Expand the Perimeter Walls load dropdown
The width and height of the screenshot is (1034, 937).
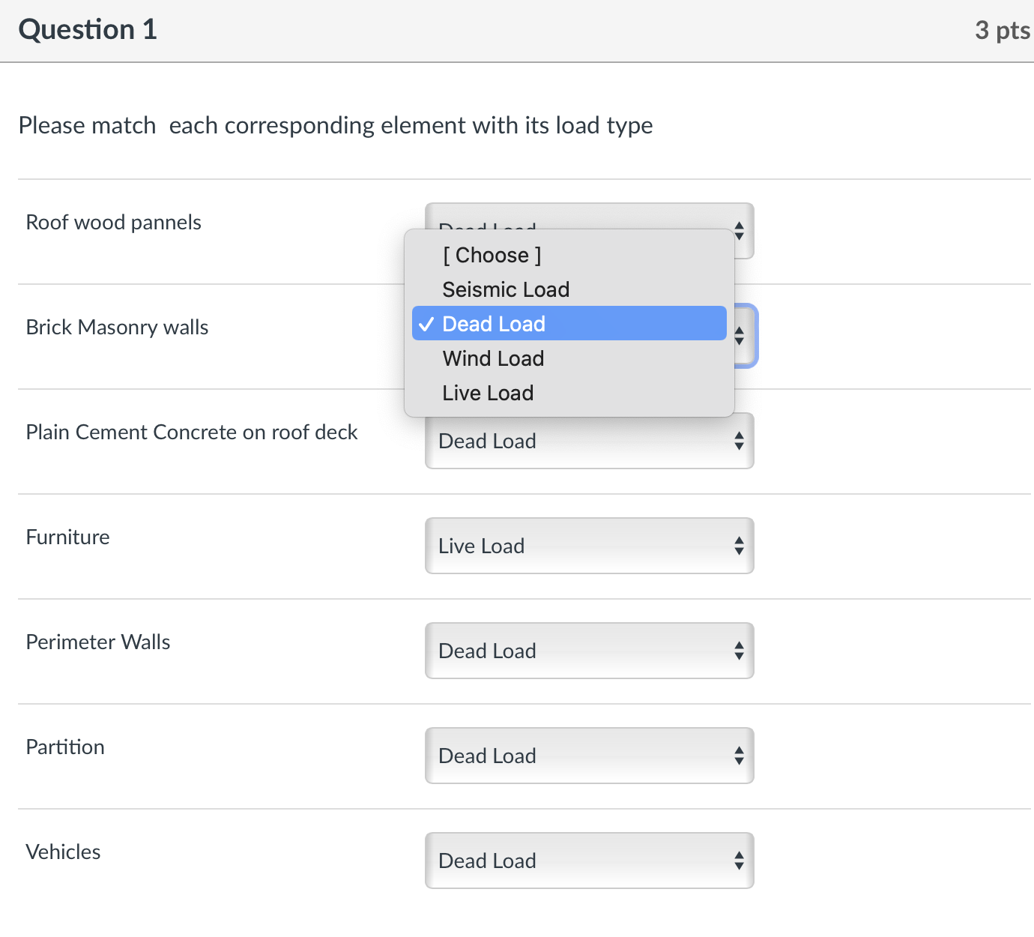pyautogui.click(x=589, y=651)
